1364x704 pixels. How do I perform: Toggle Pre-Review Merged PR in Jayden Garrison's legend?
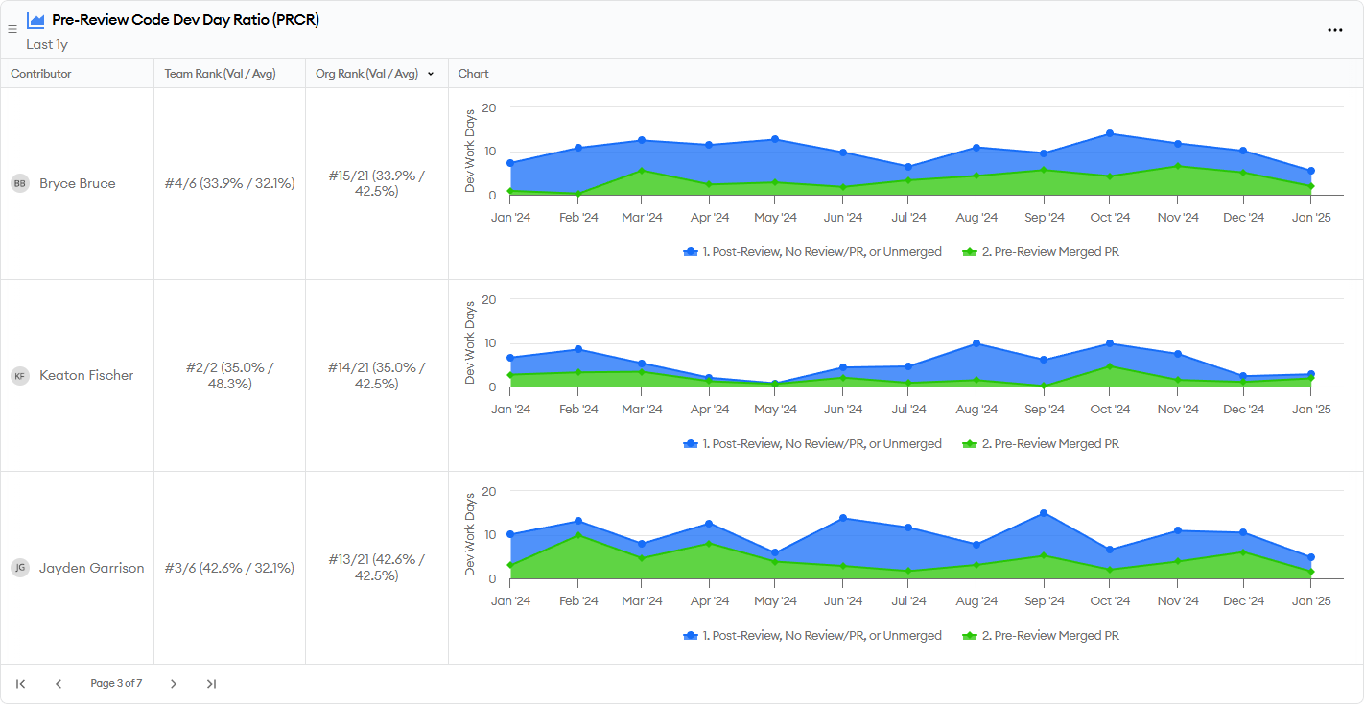click(1041, 636)
